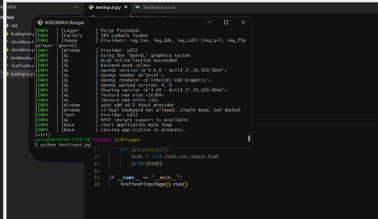Open Explorer more actions ellipsis menu
This screenshot has width=378, height=219.
pos(76,7)
